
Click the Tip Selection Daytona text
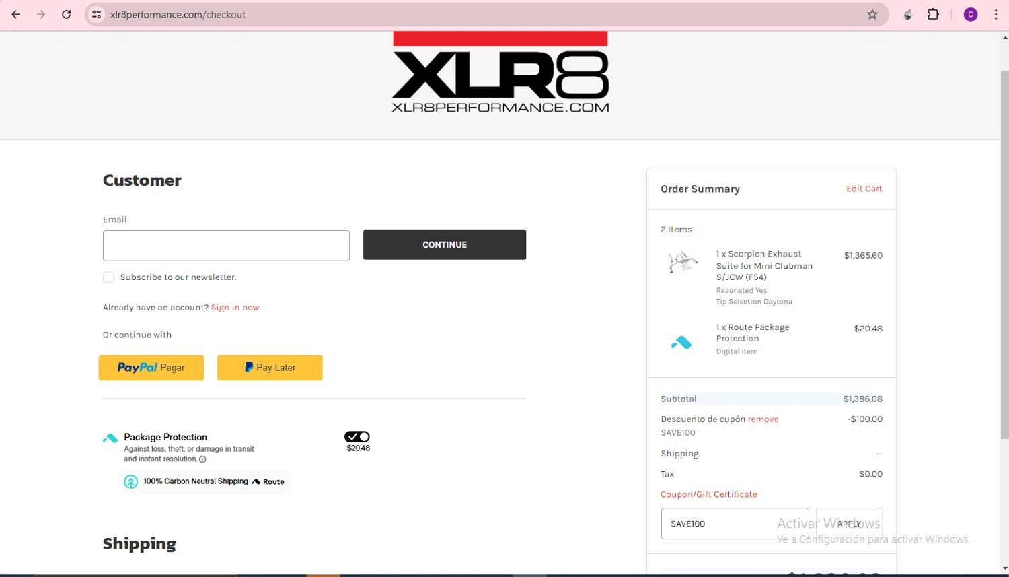[x=754, y=302]
